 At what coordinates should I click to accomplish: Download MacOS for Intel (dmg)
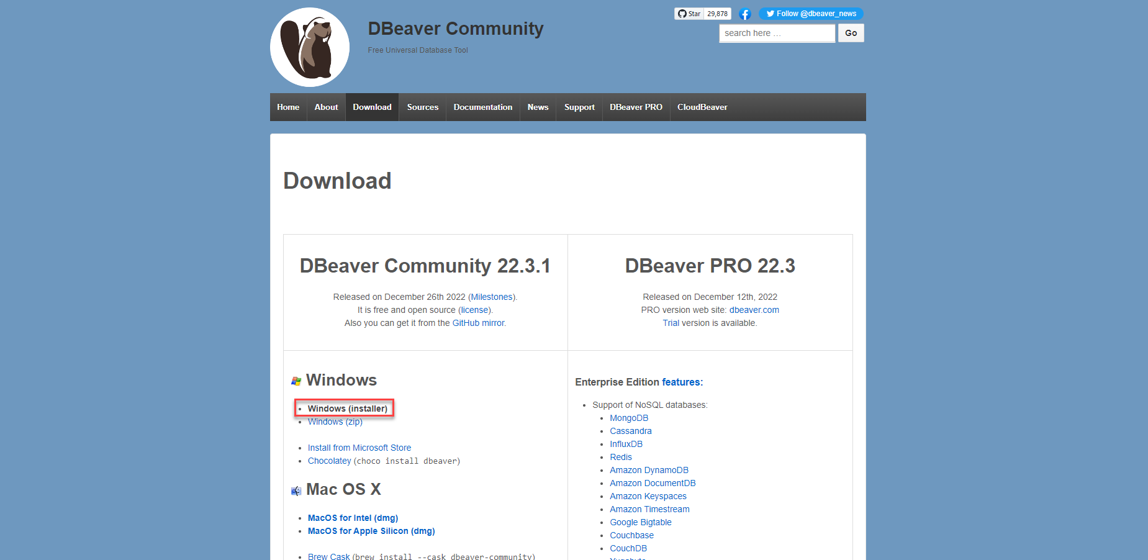[353, 518]
